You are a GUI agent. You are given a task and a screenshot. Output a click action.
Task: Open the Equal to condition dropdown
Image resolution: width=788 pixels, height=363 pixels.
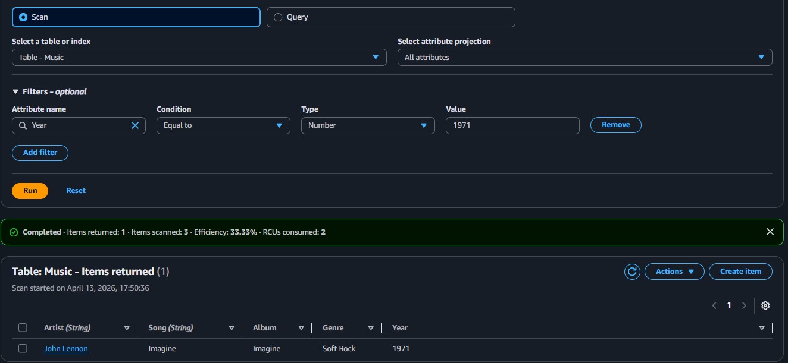pos(223,125)
